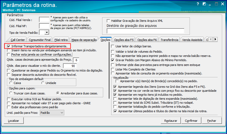Uncheck Apresentar na cor verde os itens
Viewport: 227px width, 134px height.
(x=115, y=91)
